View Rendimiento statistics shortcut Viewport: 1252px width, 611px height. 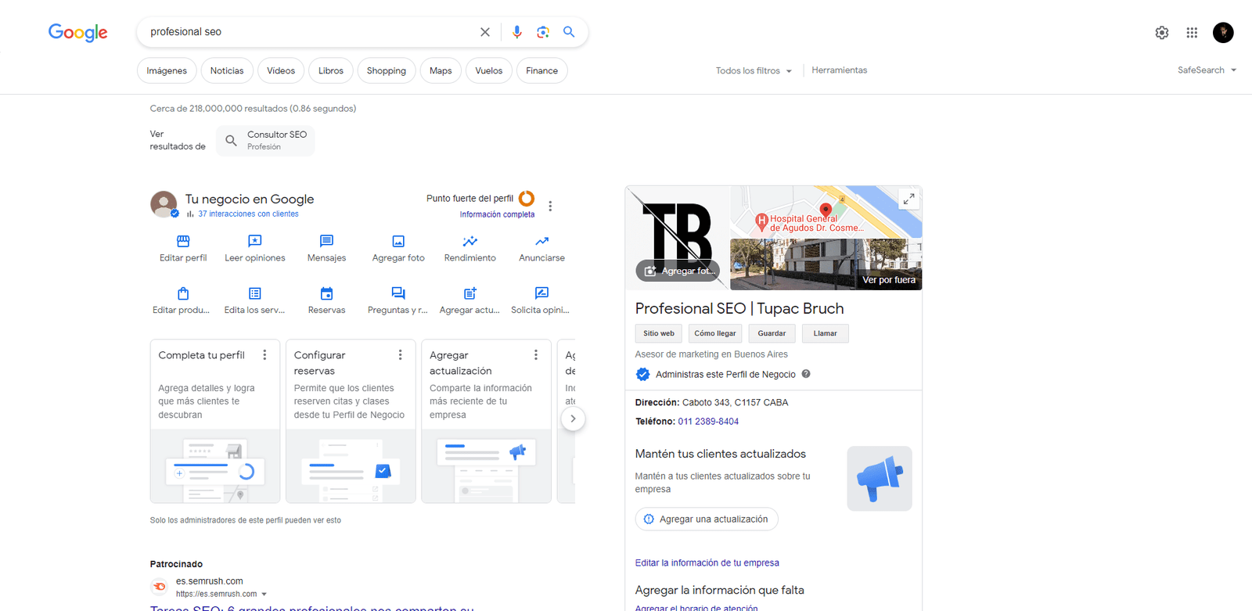click(x=470, y=249)
